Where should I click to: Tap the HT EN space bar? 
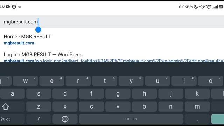click(x=131, y=119)
